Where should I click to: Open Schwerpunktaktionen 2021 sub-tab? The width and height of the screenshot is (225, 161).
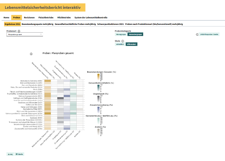110,24
